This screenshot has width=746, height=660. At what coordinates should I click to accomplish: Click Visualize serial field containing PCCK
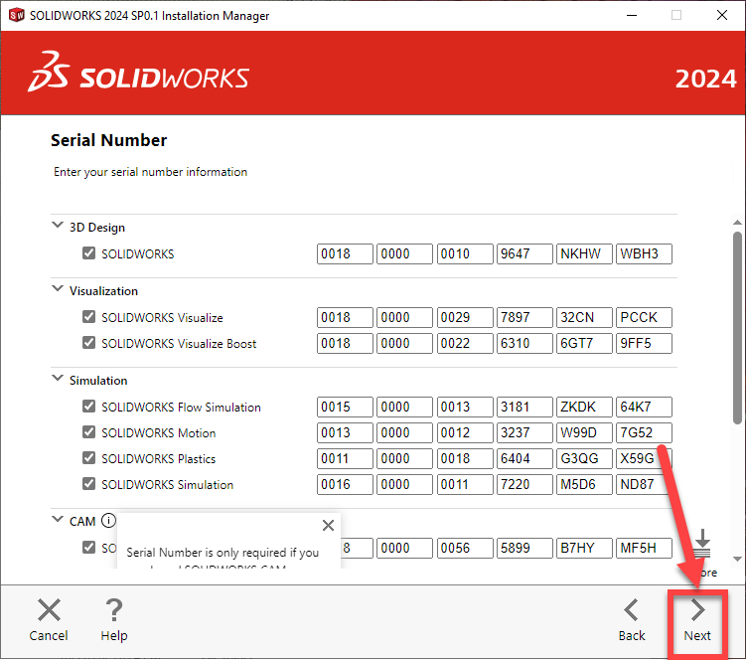tap(644, 318)
